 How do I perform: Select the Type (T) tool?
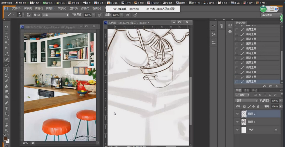7,108
